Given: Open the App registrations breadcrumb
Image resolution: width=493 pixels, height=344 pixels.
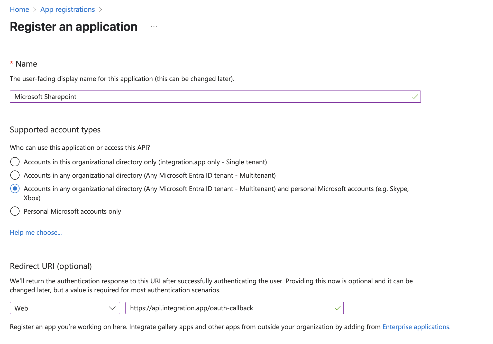Looking at the screenshot, I should [x=67, y=9].
